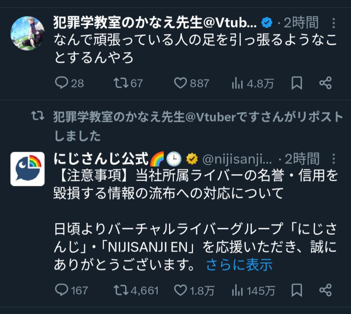Reply to the Kanae-sensei post with 28 replies
Screen dimensions: 351x314
(x=61, y=83)
